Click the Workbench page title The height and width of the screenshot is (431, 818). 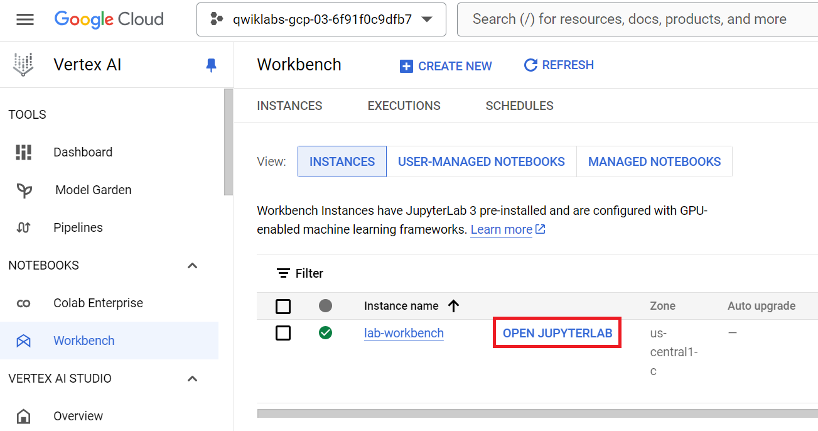pyautogui.click(x=299, y=65)
